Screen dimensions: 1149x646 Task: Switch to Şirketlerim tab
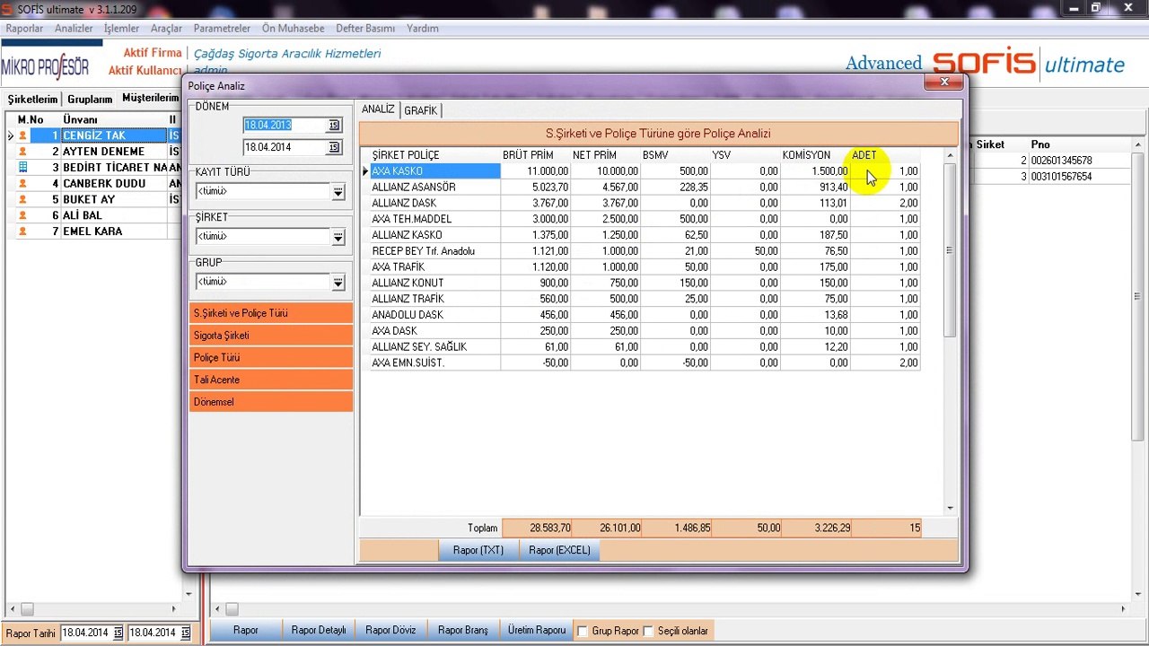click(x=32, y=100)
